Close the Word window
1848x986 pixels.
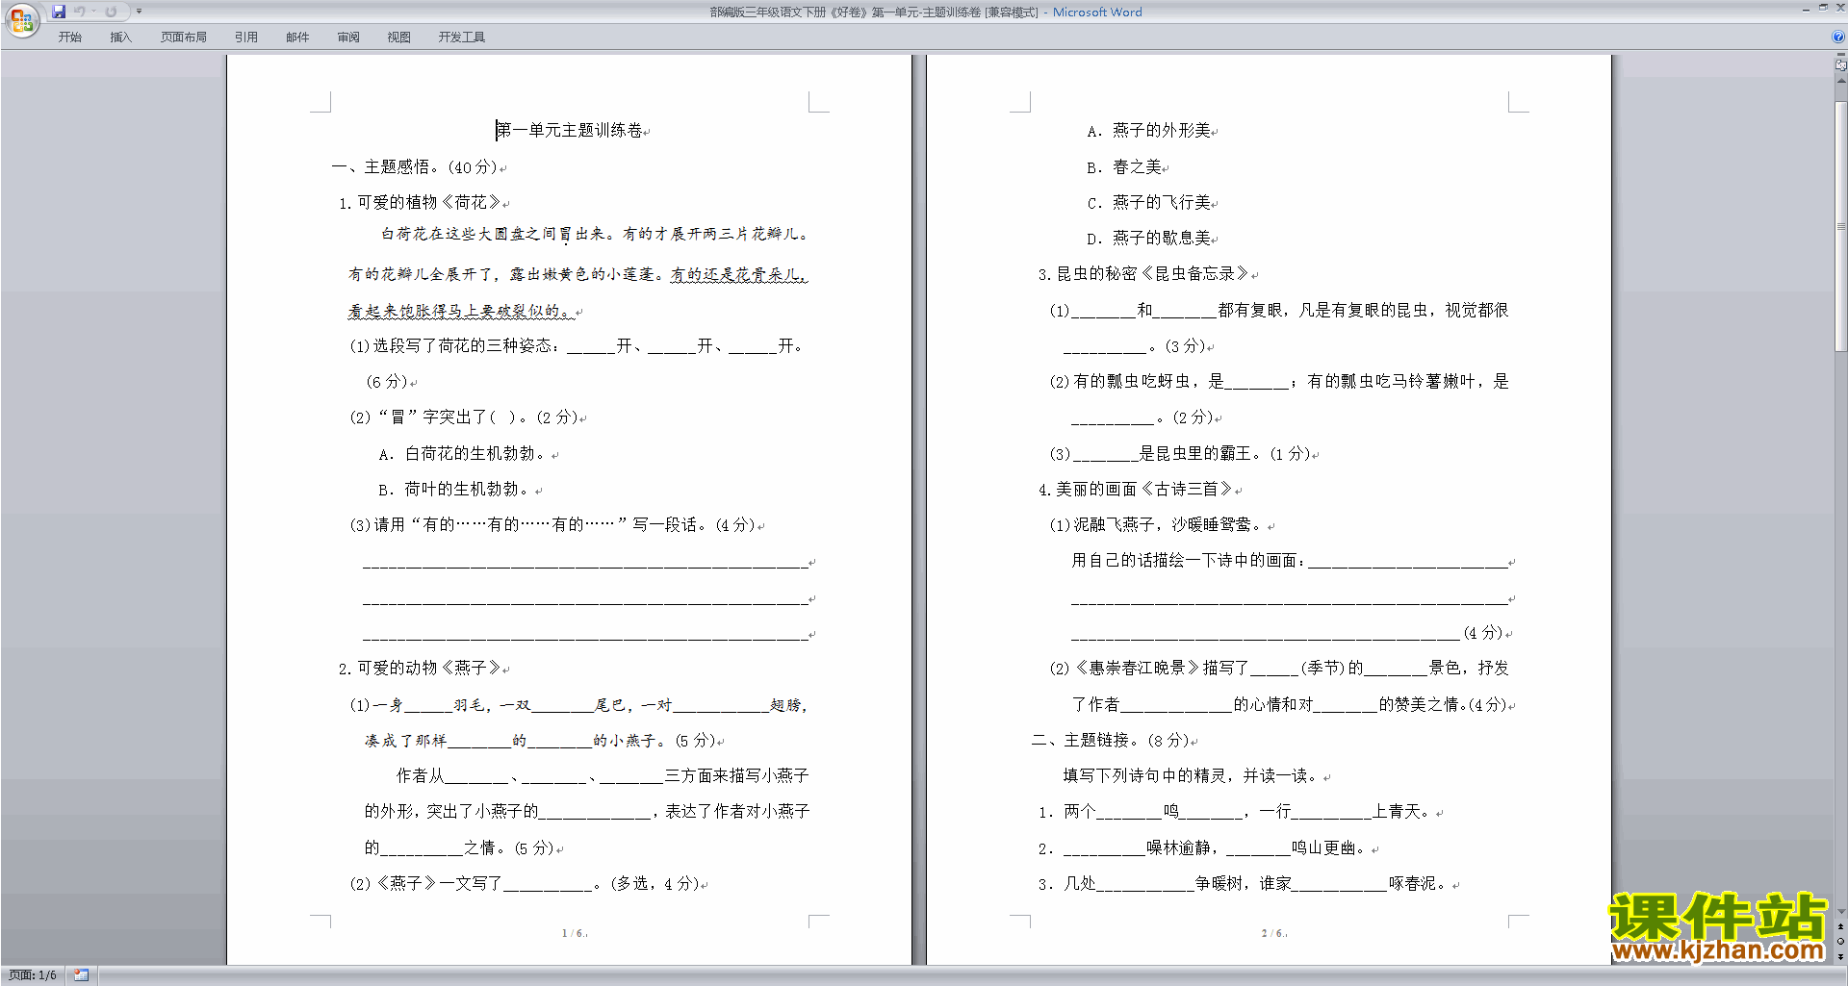[1840, 8]
